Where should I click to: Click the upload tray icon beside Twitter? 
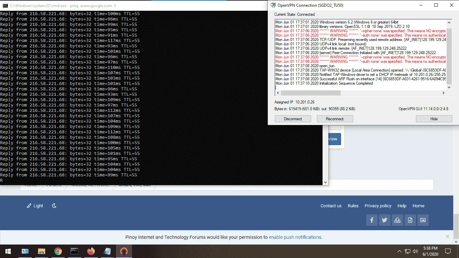[x=398, y=220]
